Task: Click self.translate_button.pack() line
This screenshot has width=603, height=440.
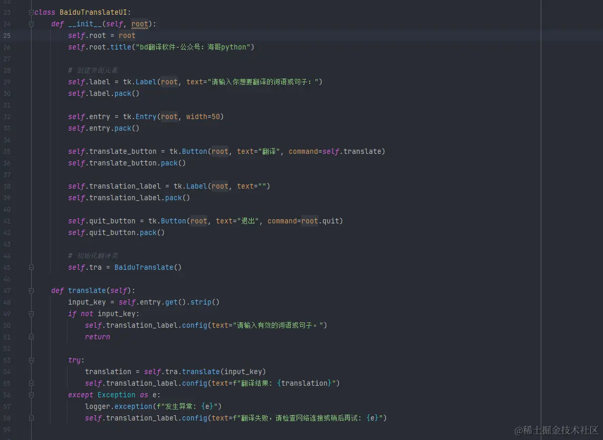Action: pos(127,163)
